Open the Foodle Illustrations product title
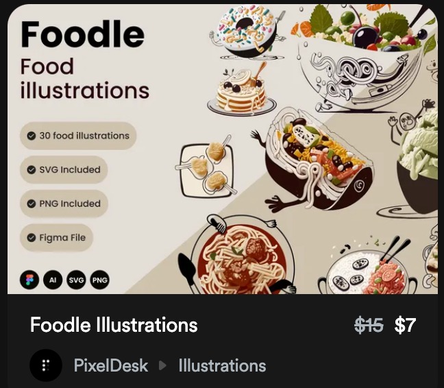Screen dimensions: 444x388 click(x=114, y=324)
